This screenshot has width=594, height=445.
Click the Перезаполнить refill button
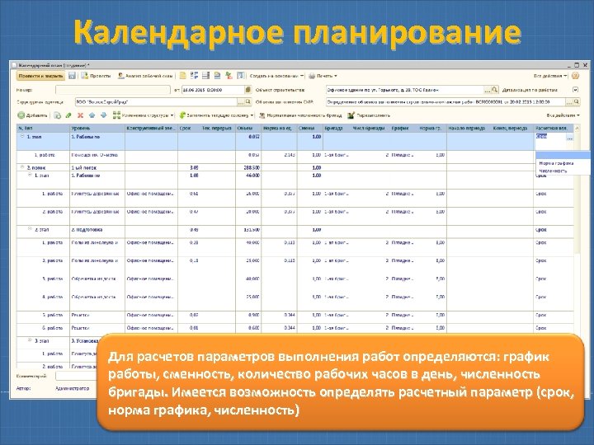click(370, 115)
